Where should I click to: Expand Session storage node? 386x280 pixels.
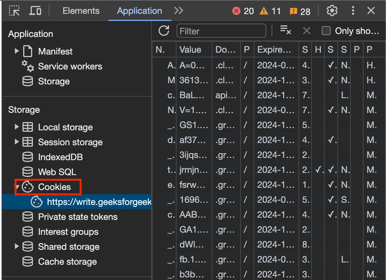[17, 142]
